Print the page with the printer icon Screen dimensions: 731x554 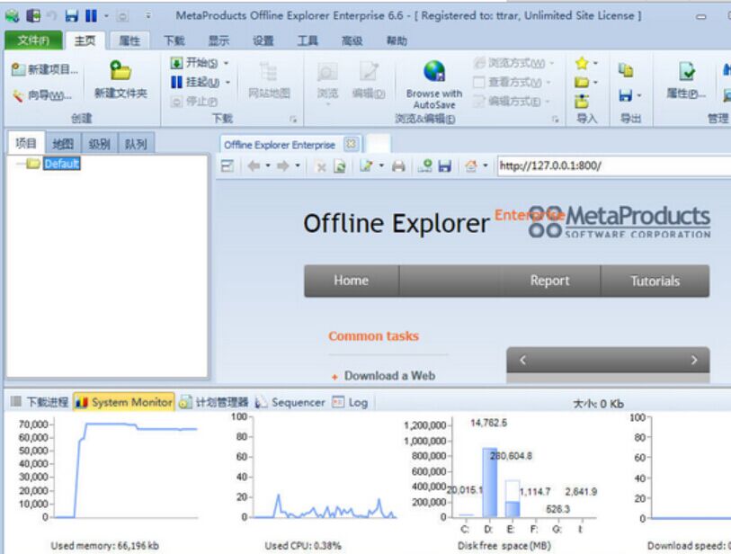(x=398, y=166)
